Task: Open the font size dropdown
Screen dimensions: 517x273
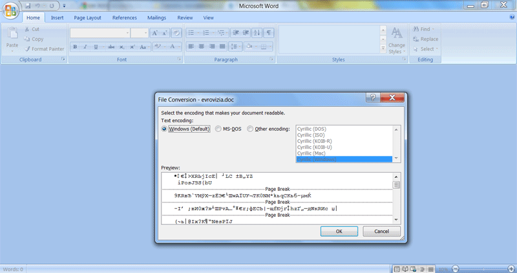Action: coord(146,33)
